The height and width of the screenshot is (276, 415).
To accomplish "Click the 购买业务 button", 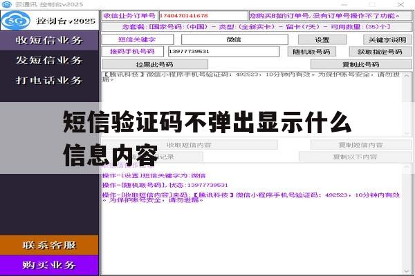I will click(x=49, y=265).
